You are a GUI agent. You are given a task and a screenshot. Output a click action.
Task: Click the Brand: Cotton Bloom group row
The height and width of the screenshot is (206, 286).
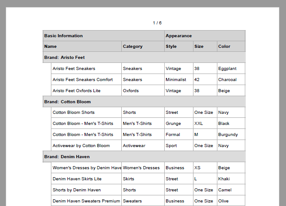[x=144, y=102]
